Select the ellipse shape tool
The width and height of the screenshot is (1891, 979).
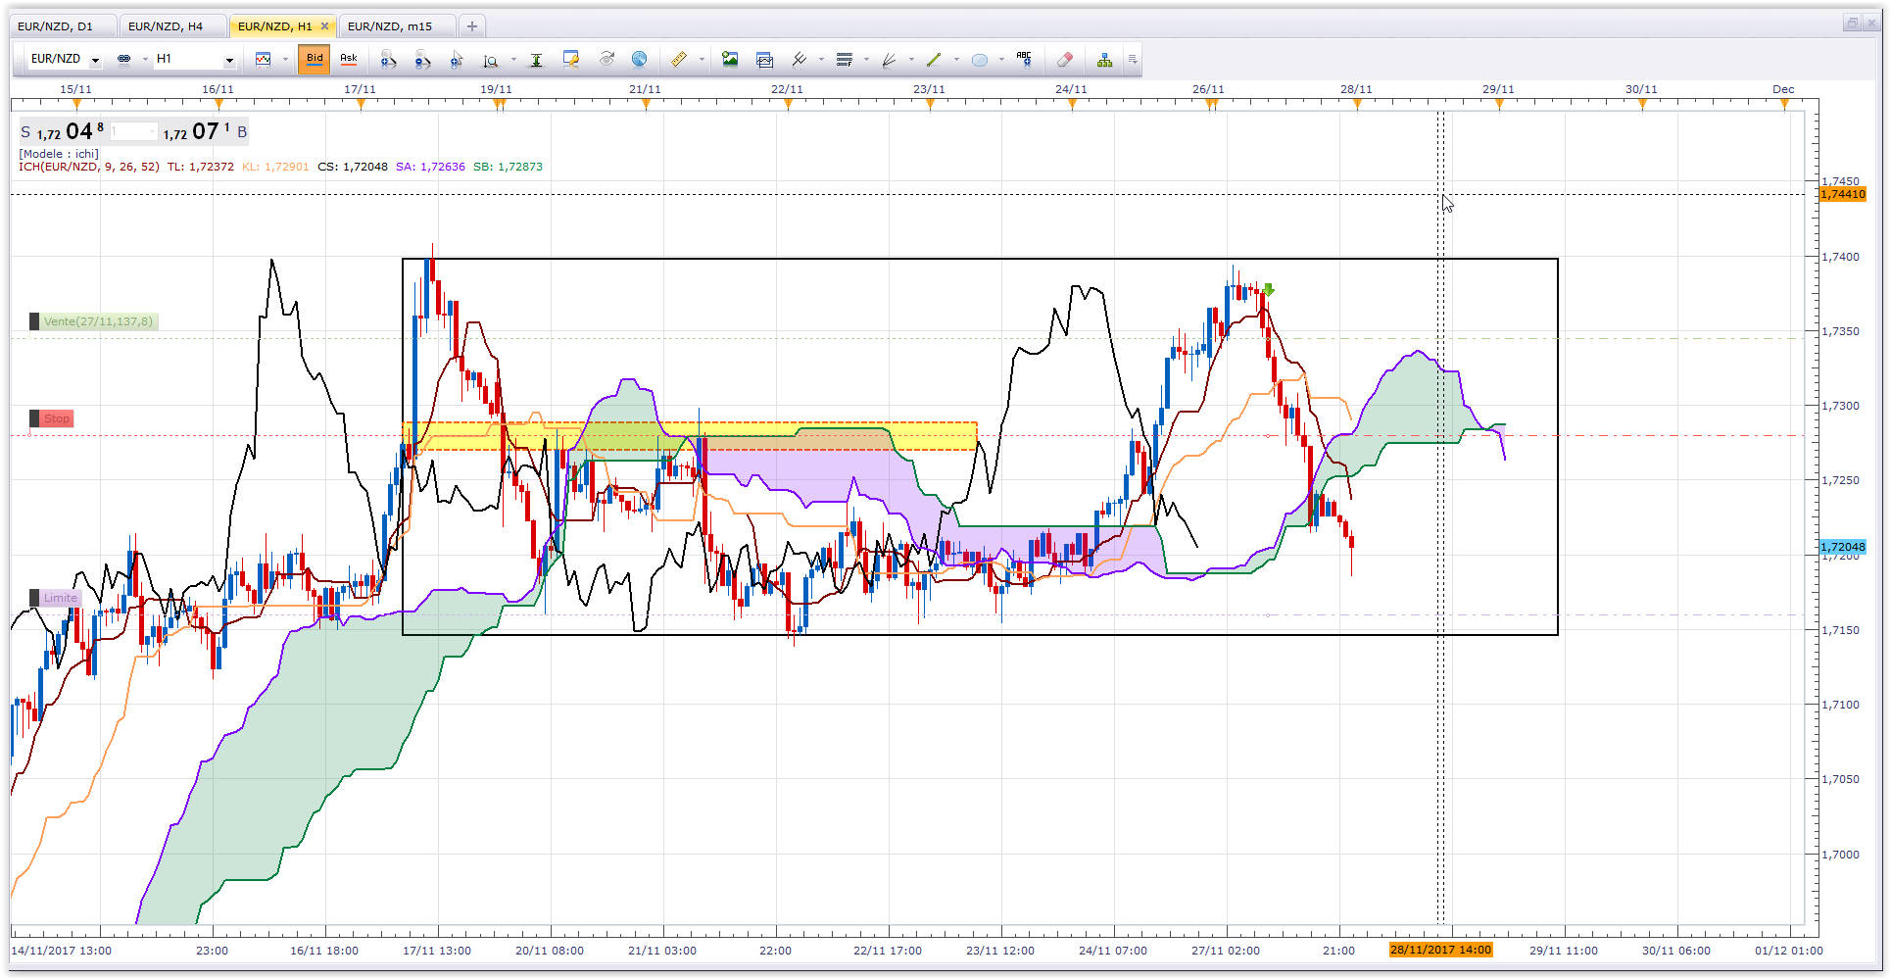tap(979, 60)
